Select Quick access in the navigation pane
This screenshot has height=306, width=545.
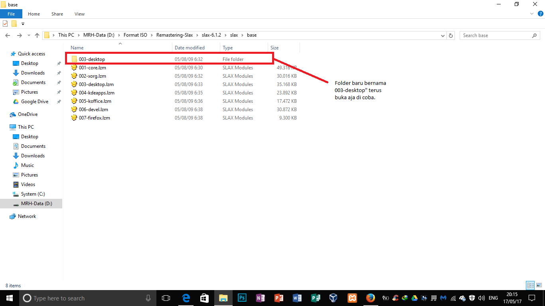(32, 54)
